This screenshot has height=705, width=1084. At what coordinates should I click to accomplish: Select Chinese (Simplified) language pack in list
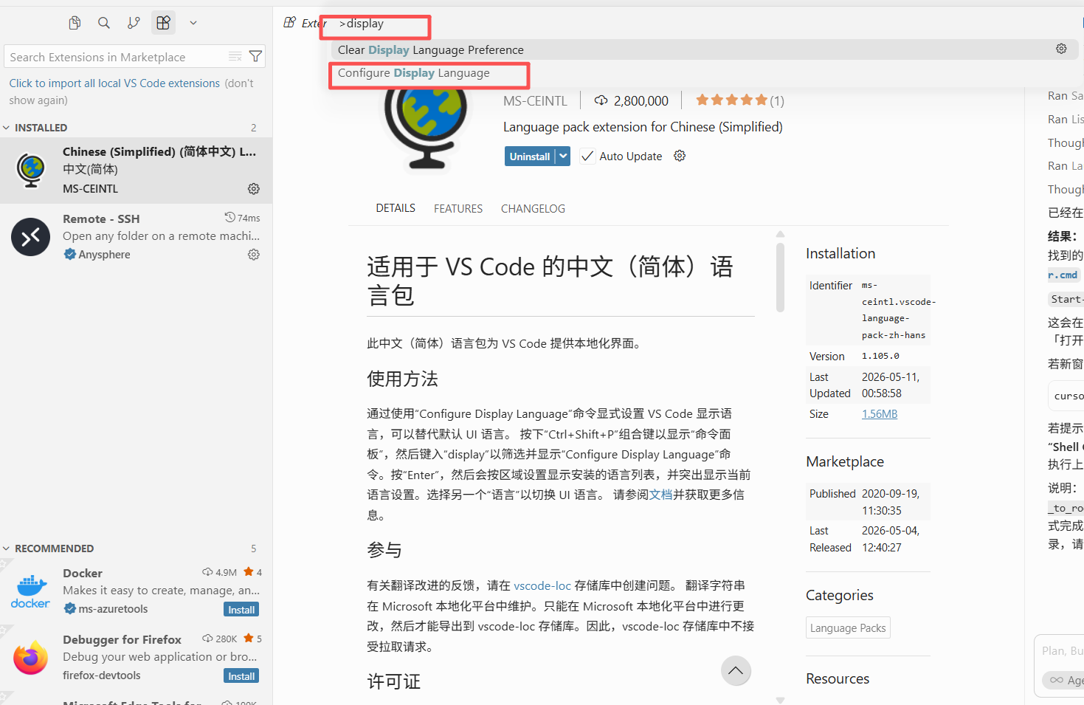coord(136,170)
